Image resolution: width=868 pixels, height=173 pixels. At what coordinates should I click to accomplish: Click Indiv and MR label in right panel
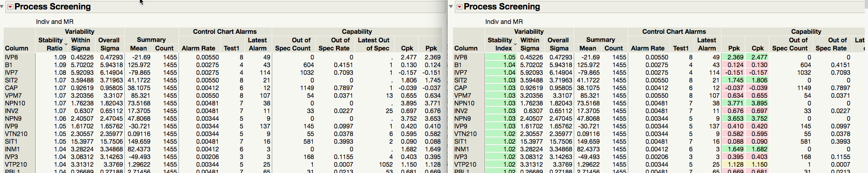[x=504, y=22]
